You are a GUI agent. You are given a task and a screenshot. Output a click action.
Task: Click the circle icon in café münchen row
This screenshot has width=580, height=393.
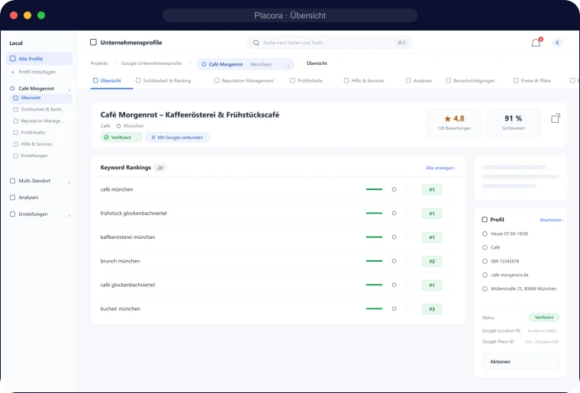pos(394,189)
